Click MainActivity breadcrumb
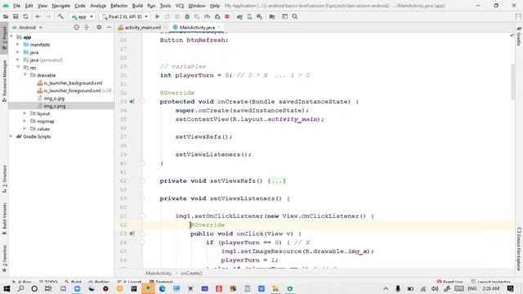 point(159,273)
